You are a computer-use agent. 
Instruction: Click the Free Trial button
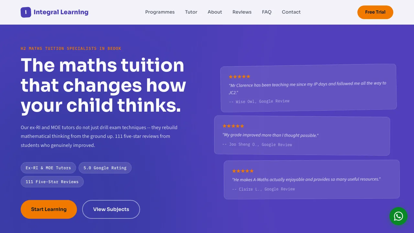point(375,12)
